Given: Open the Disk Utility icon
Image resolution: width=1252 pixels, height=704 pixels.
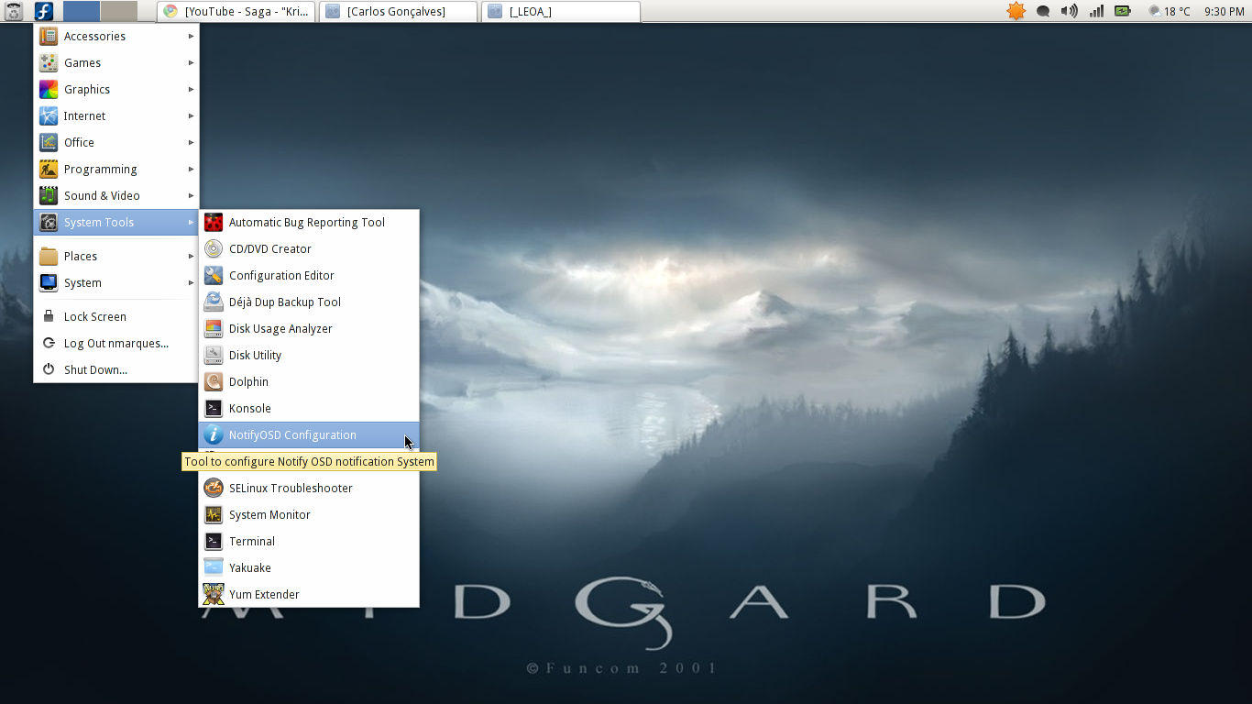Looking at the screenshot, I should (214, 356).
